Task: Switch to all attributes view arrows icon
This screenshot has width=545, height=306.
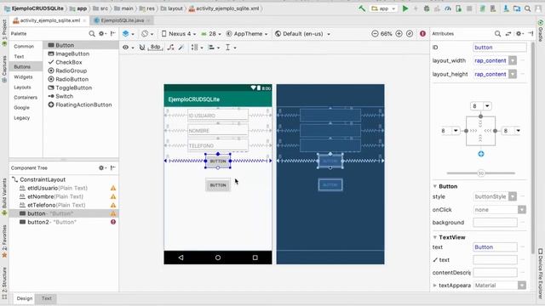Action: 508,34
